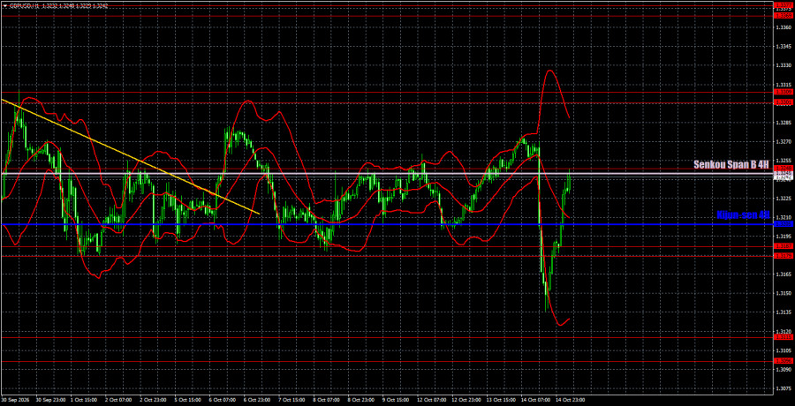Click the 1.3285 price scale value
Image resolution: width=795 pixels, height=406 pixels.
[x=784, y=123]
